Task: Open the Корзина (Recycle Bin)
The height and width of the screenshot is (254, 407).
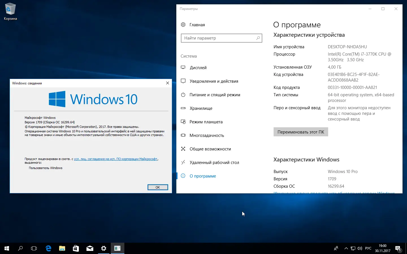Action: [x=10, y=8]
